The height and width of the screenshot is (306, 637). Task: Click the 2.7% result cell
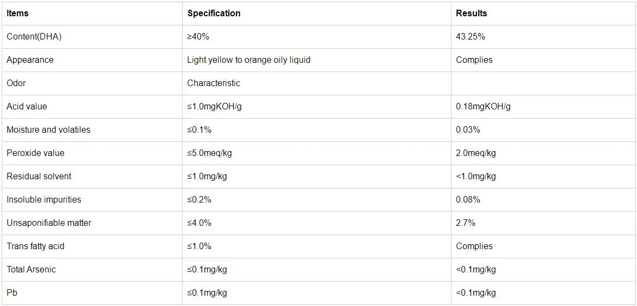click(x=465, y=223)
